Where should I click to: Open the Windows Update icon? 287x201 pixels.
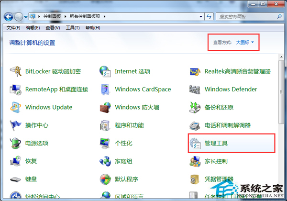17,107
